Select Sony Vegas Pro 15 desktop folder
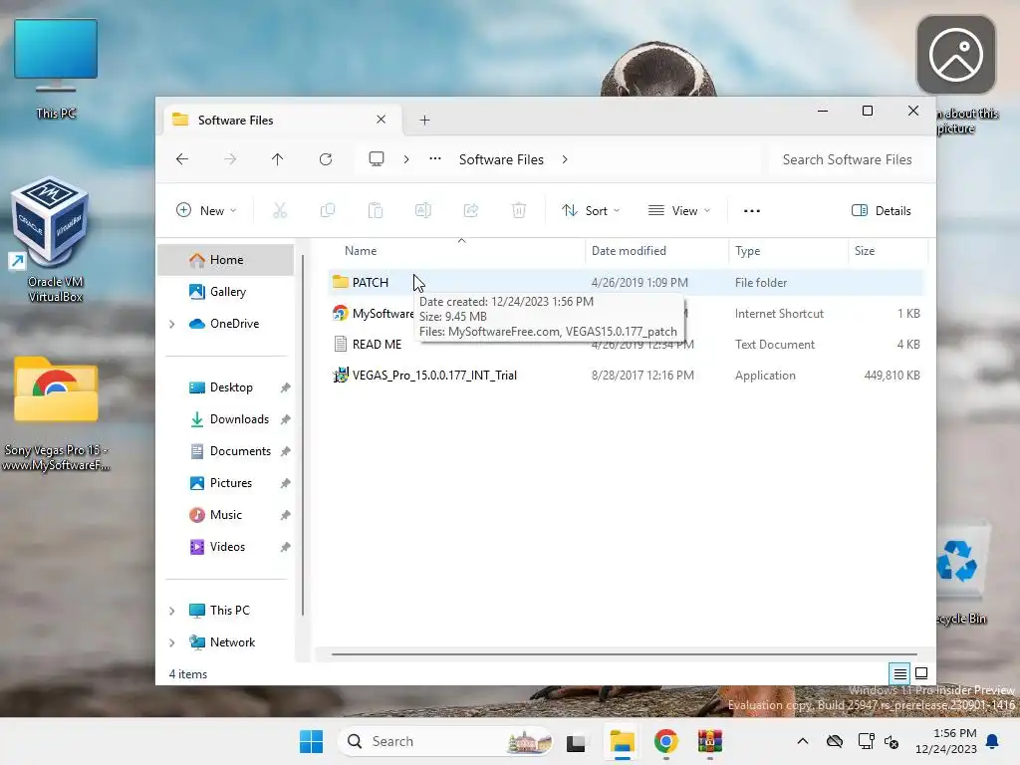The image size is (1020, 765). pyautogui.click(x=56, y=413)
